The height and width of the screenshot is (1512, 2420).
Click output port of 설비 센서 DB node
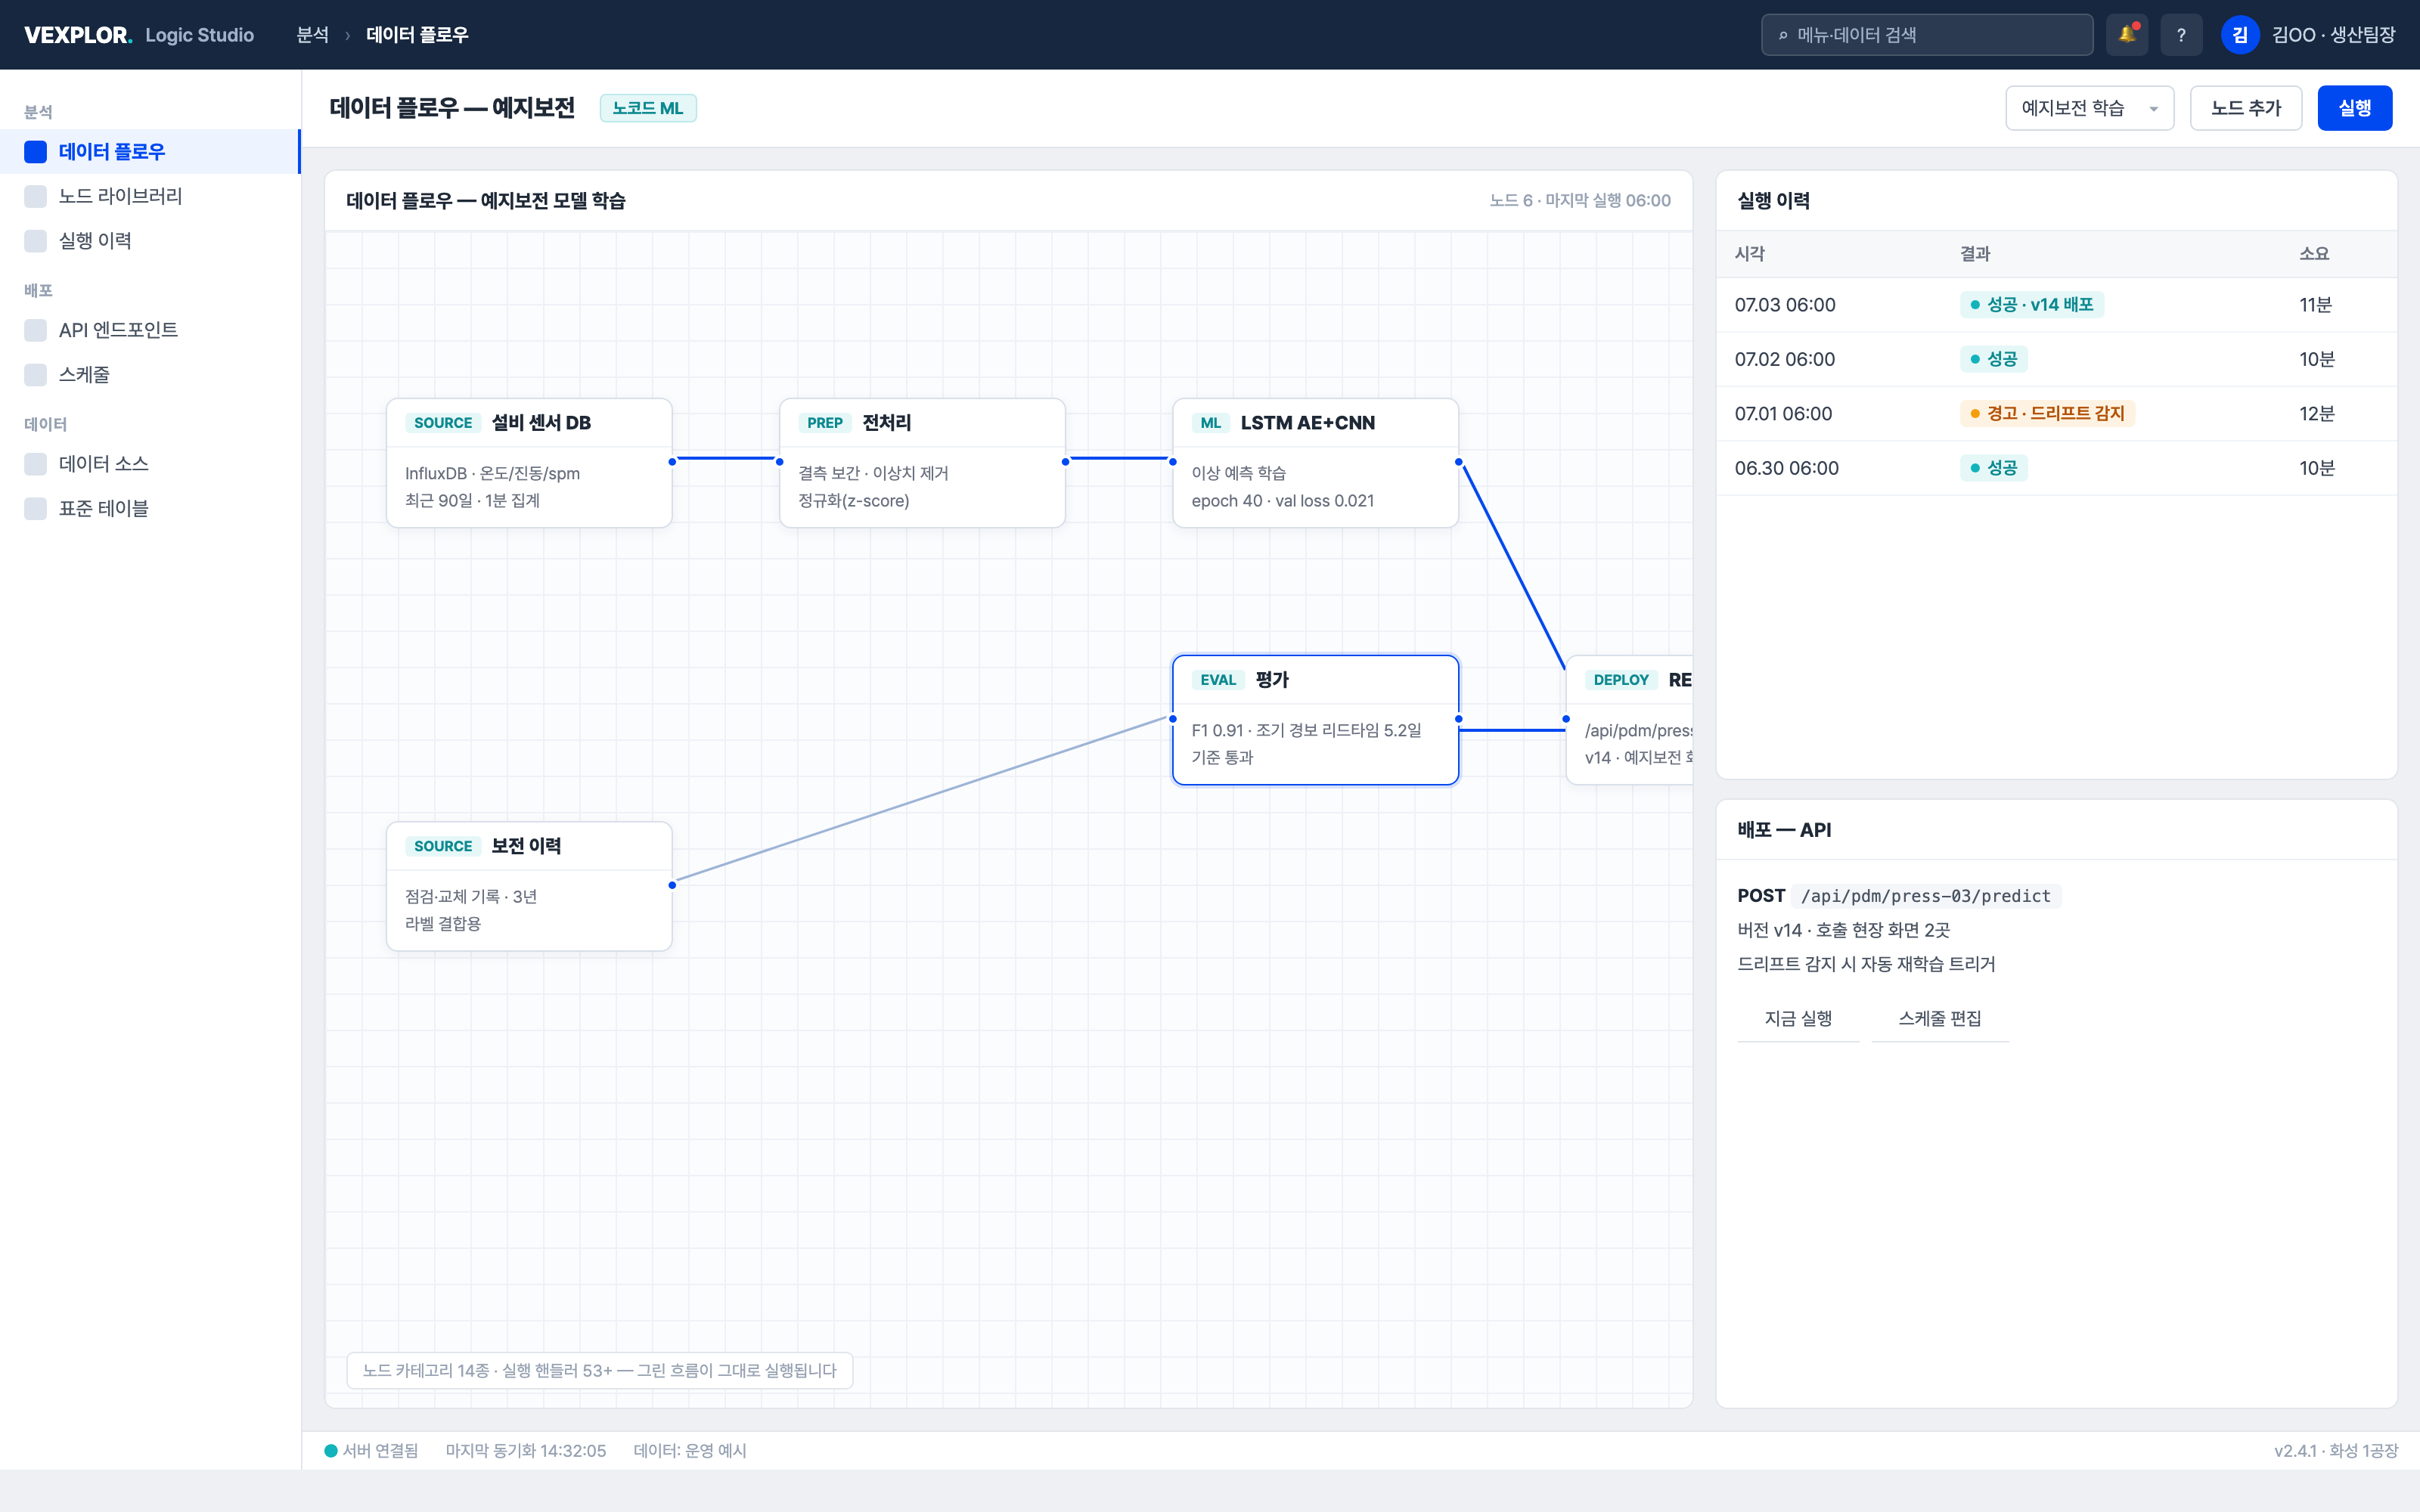[x=672, y=462]
